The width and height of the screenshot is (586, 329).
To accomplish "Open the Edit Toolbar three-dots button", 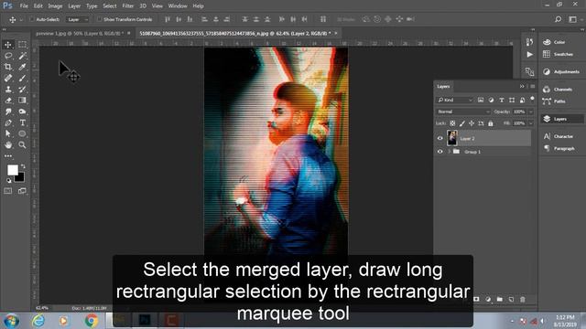I will click(8, 156).
